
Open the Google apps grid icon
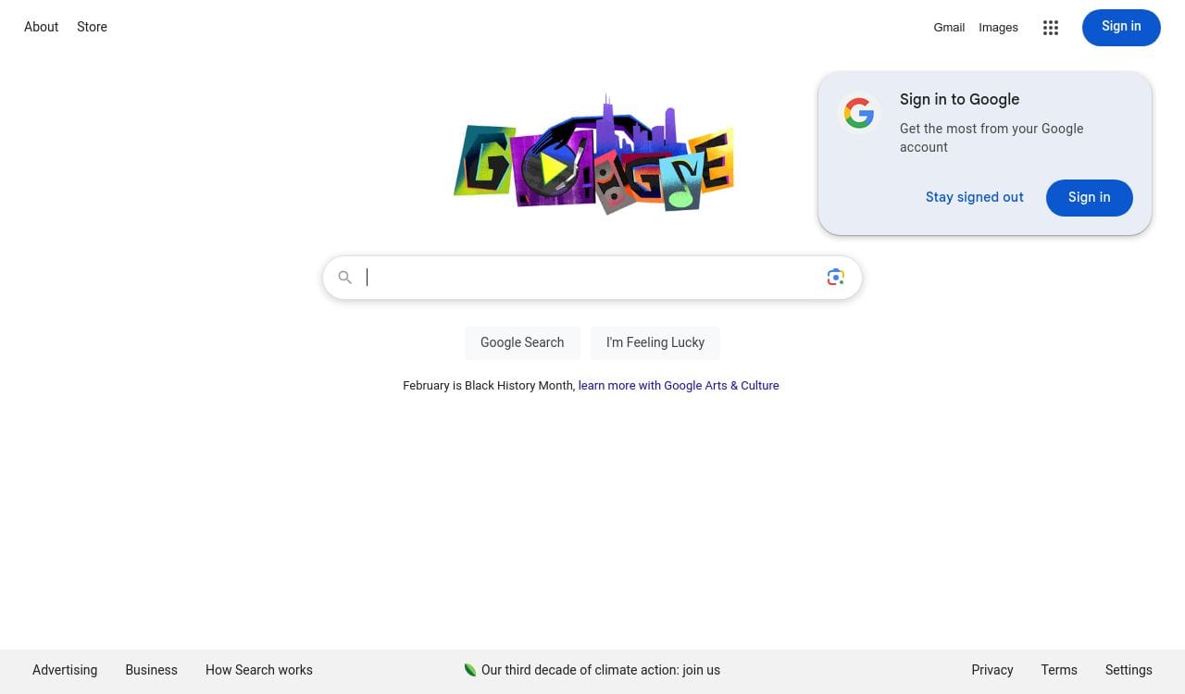click(1050, 28)
